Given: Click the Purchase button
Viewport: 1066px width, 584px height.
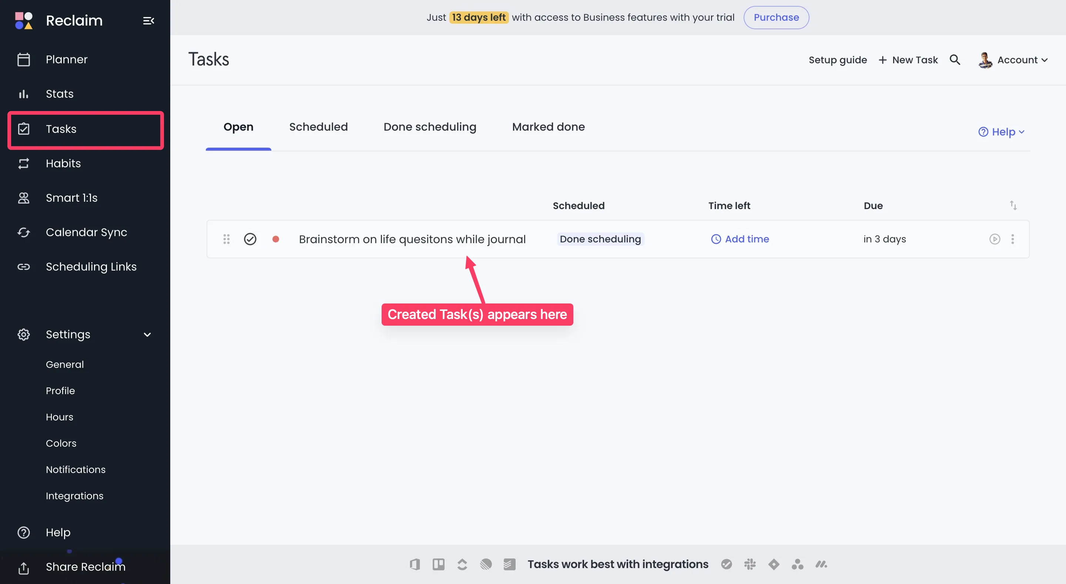Looking at the screenshot, I should [x=776, y=17].
